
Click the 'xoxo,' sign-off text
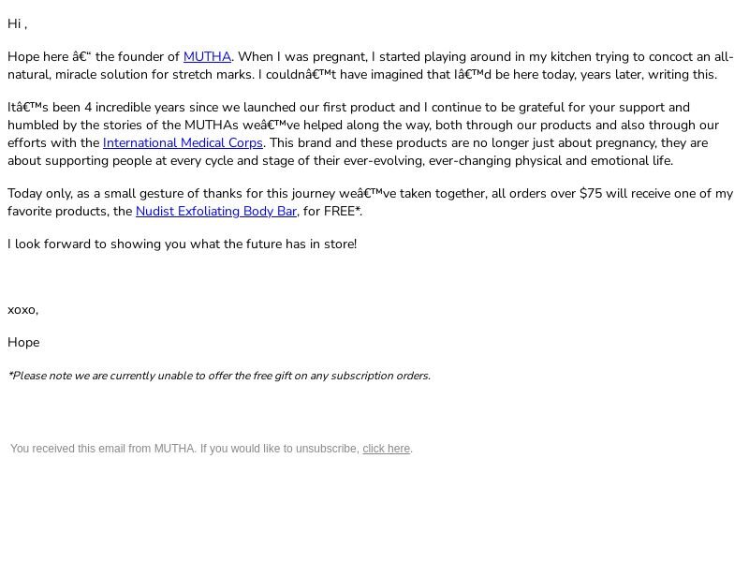22,310
